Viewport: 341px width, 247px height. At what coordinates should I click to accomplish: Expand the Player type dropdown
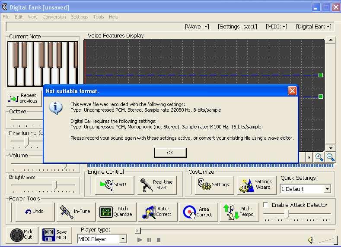coord(123,239)
